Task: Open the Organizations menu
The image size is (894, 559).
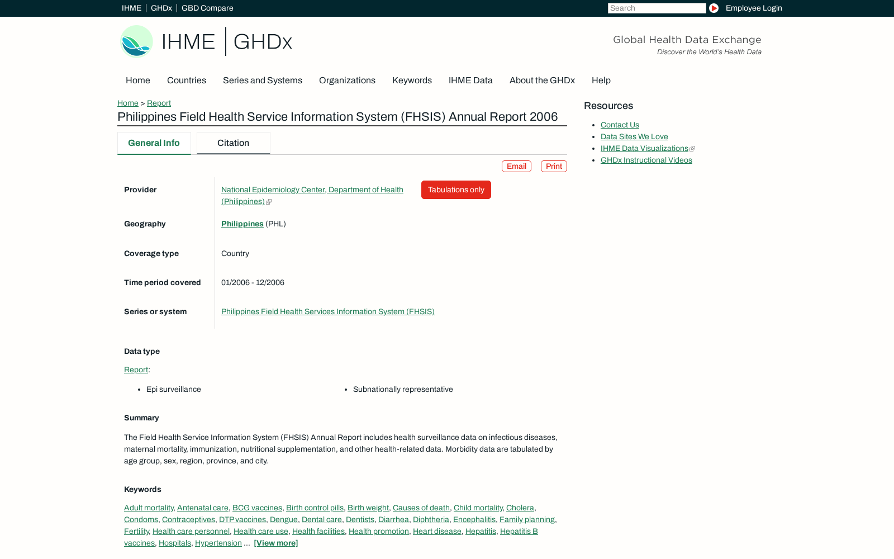Action: click(347, 80)
